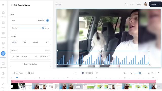Click the Max dB value field
162x91 pixels.
pos(46,42)
